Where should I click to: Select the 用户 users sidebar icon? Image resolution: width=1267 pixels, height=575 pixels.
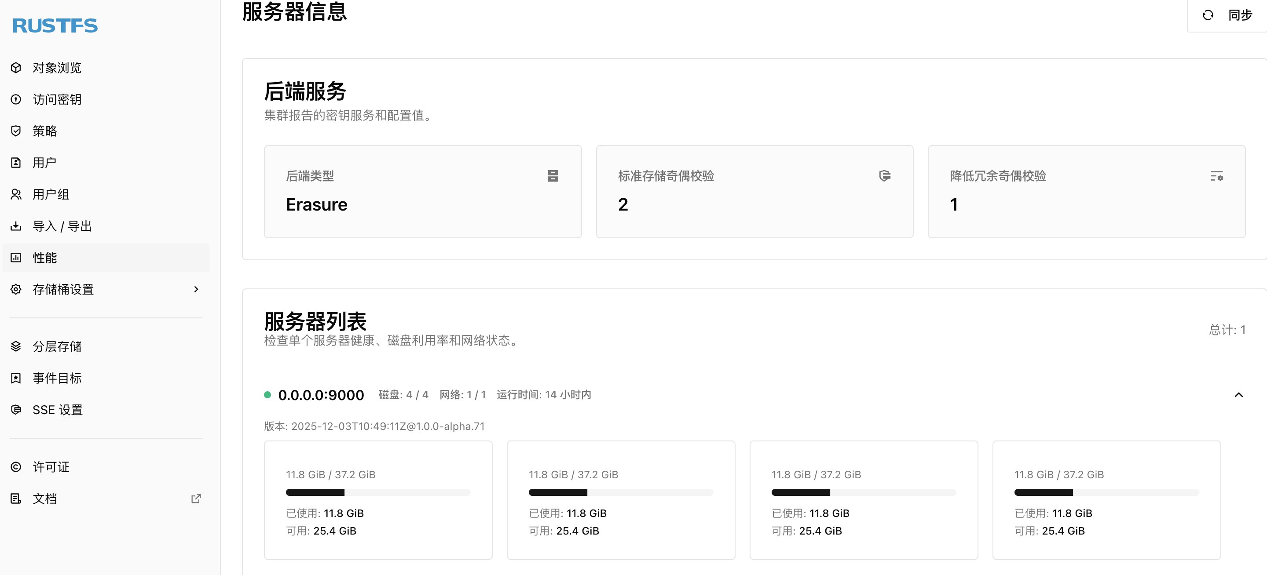pyautogui.click(x=15, y=162)
